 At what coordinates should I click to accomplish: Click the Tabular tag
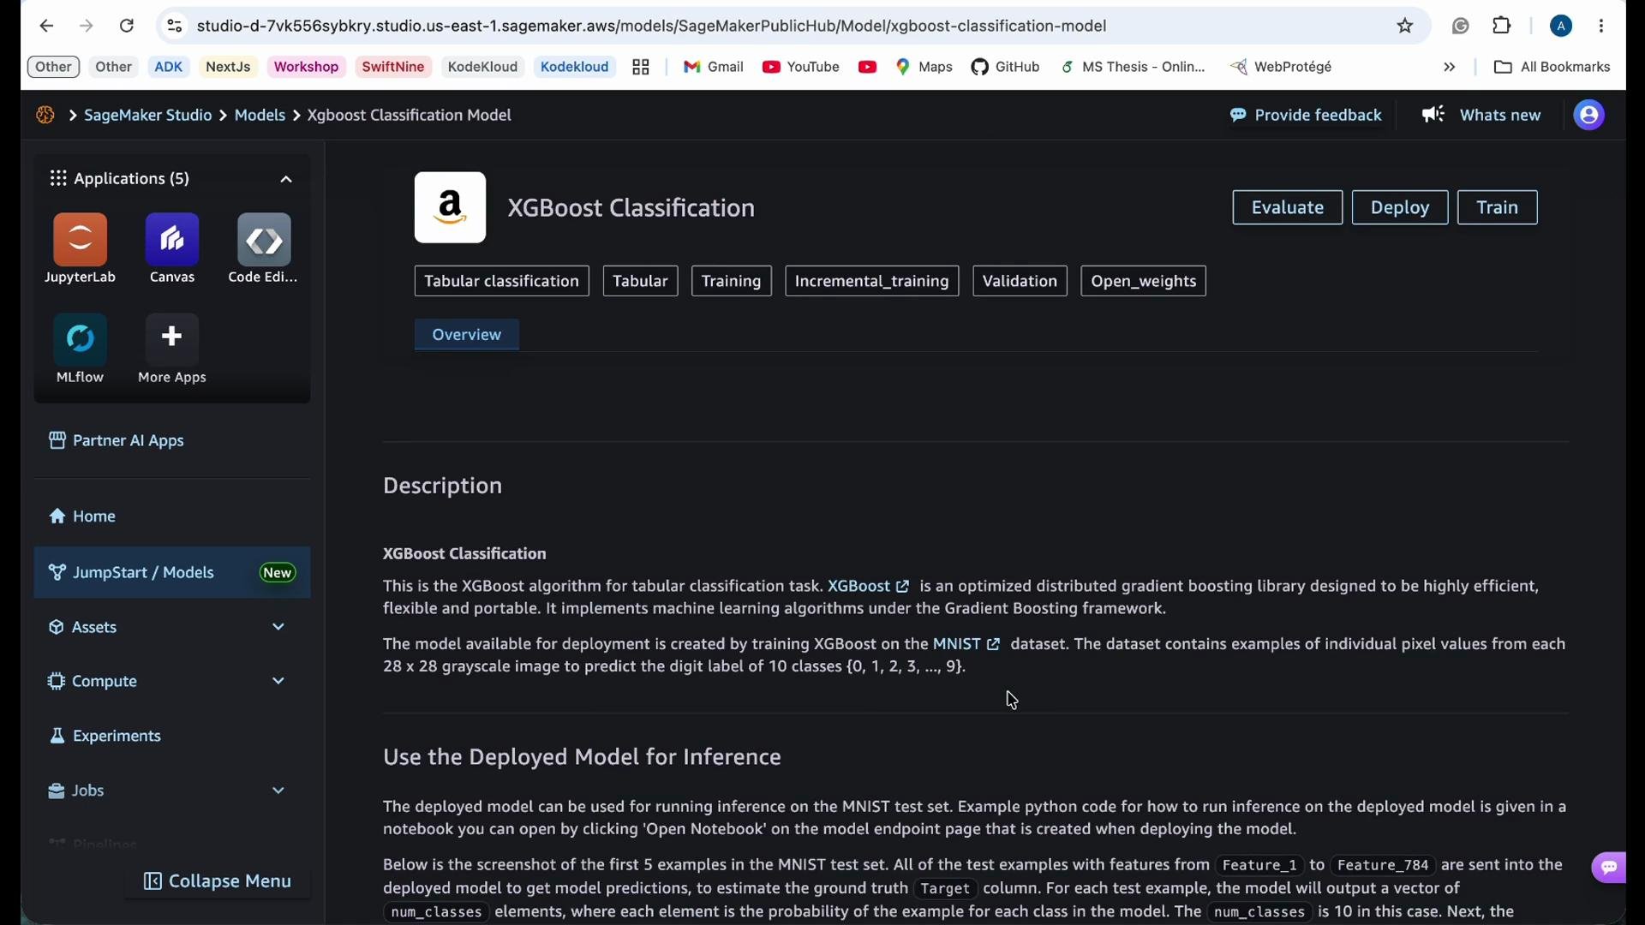tap(640, 281)
